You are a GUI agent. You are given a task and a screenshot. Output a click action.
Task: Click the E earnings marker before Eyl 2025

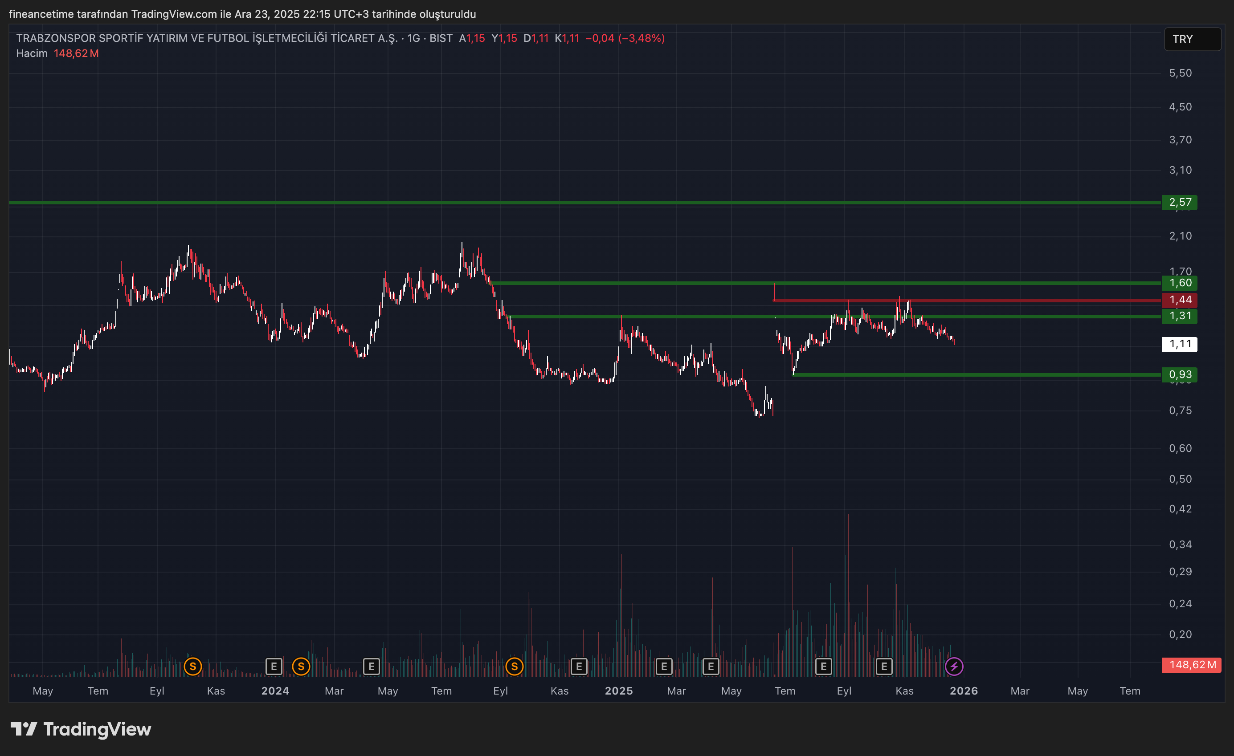[x=823, y=667]
